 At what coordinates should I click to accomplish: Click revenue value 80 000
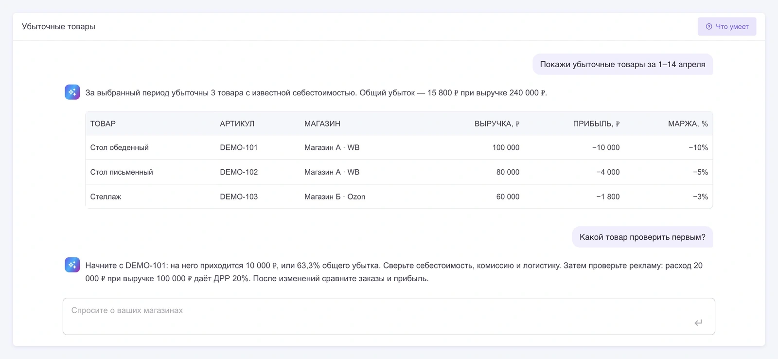coord(508,172)
